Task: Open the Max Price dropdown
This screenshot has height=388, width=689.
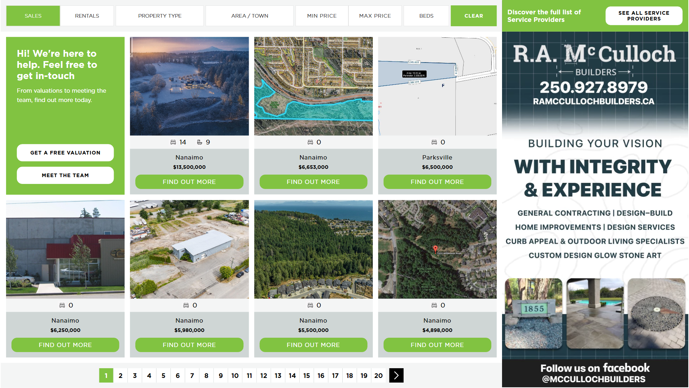Action: [375, 16]
